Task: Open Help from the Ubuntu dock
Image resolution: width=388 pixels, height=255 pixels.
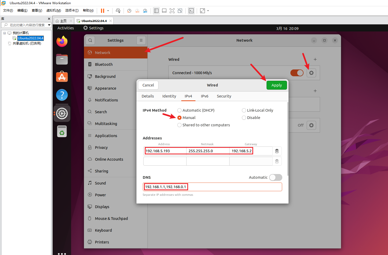Action: tap(62, 95)
